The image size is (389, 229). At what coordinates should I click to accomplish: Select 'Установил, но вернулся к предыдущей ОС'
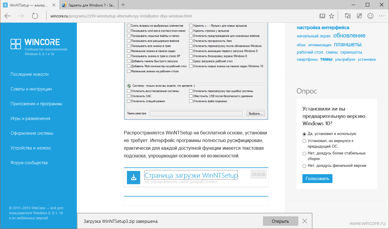coord(304,141)
